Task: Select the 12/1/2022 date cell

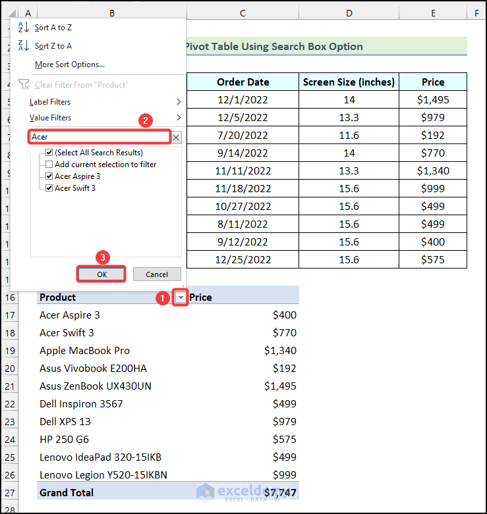Action: 243,99
